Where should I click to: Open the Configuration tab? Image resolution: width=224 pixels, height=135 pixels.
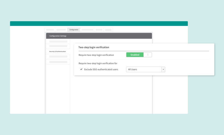[74, 30]
